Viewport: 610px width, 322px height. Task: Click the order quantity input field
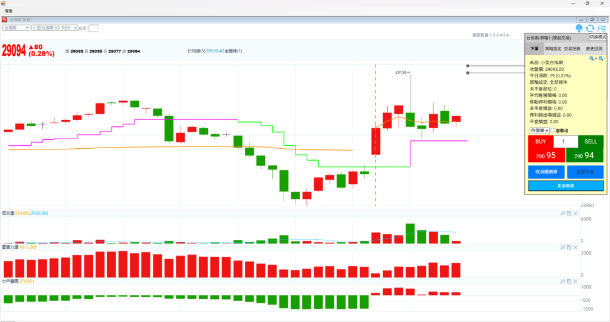pyautogui.click(x=565, y=142)
